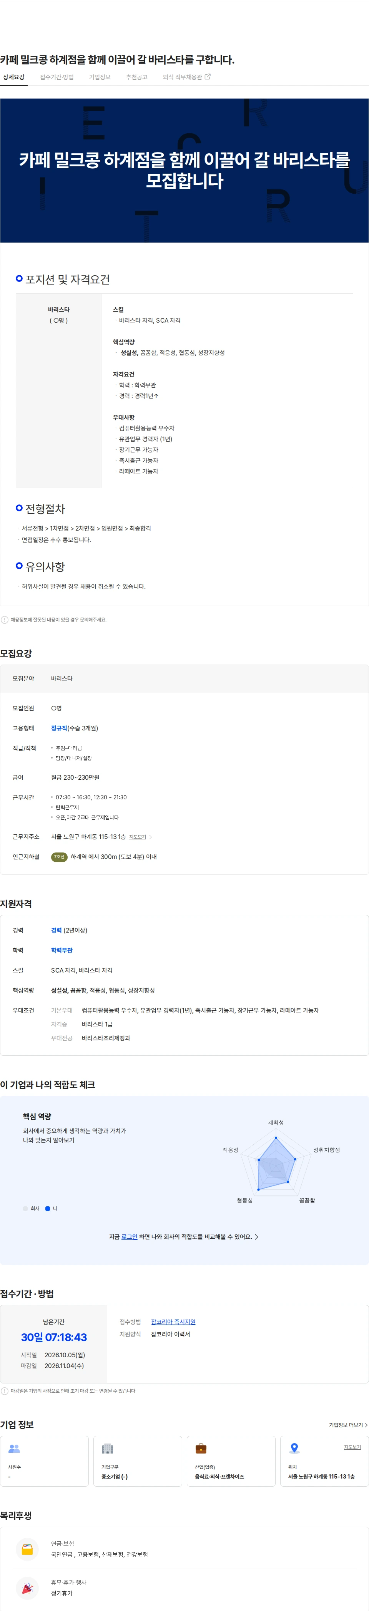The image size is (369, 1611).
Task: Select the 상세요강 tab
Action: [14, 77]
